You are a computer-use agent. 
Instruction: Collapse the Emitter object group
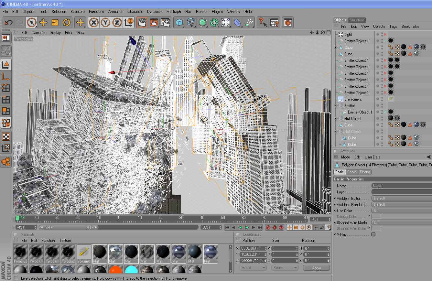[336, 106]
